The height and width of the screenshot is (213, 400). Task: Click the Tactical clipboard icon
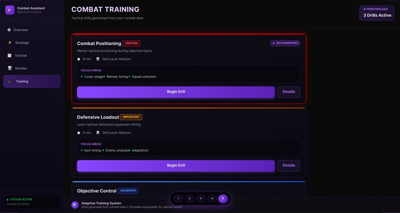[9, 55]
